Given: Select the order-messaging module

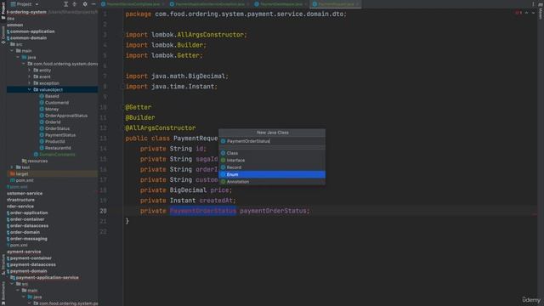Looking at the screenshot, I should pos(28,239).
